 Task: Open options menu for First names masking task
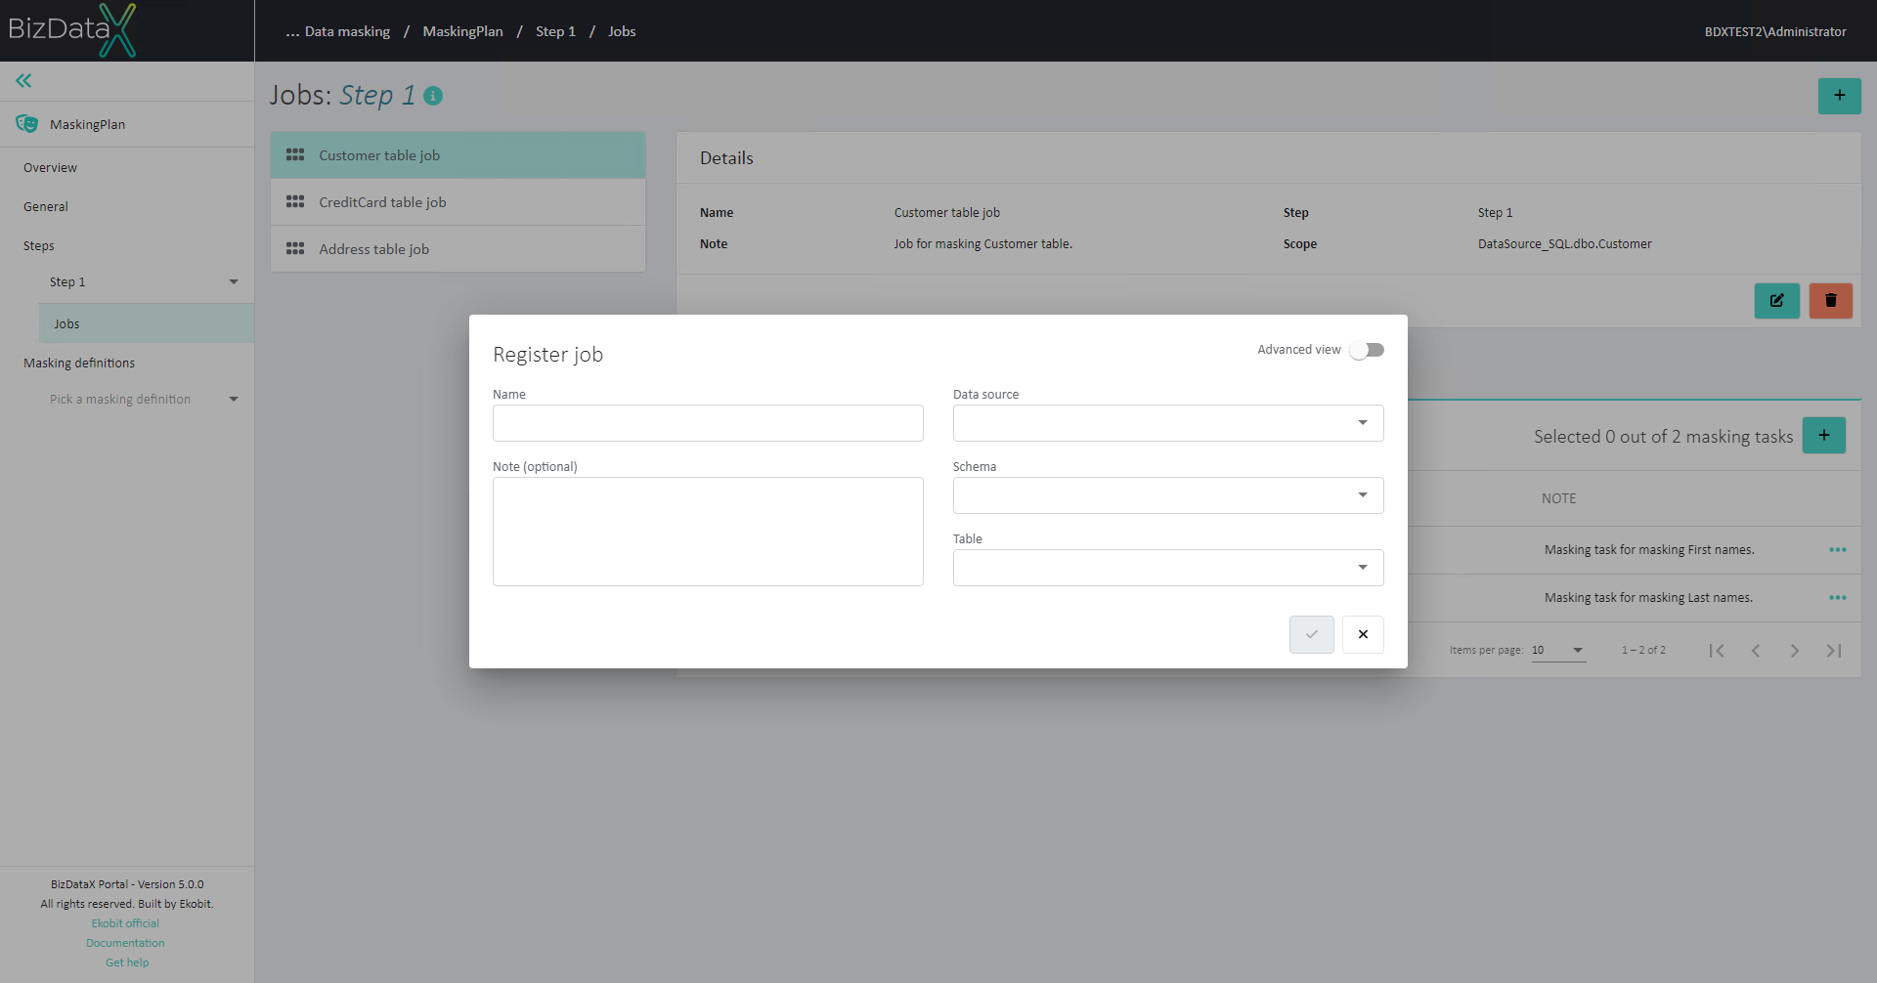(1837, 550)
